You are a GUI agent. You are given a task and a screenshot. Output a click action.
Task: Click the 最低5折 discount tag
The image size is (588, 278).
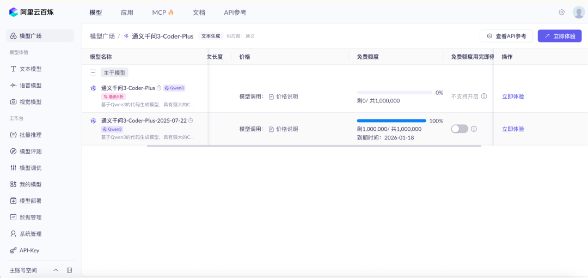113,96
